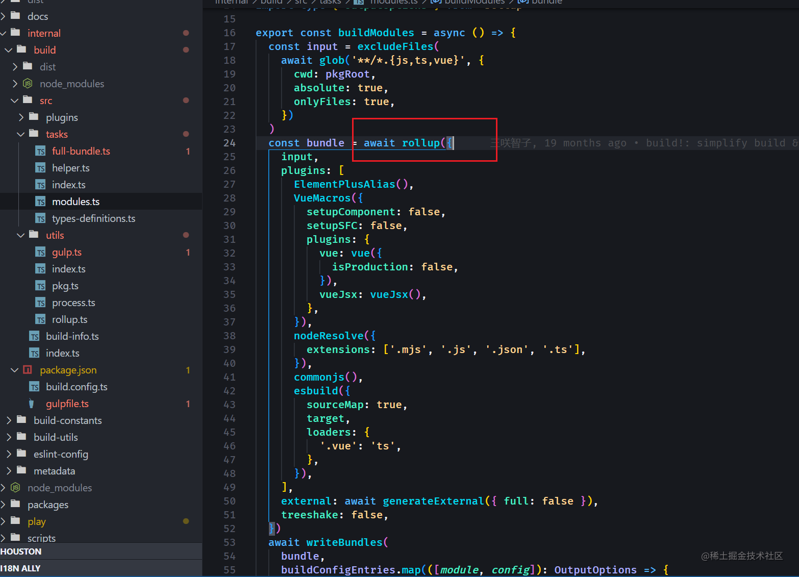Open gulpfile.ts file

click(67, 404)
